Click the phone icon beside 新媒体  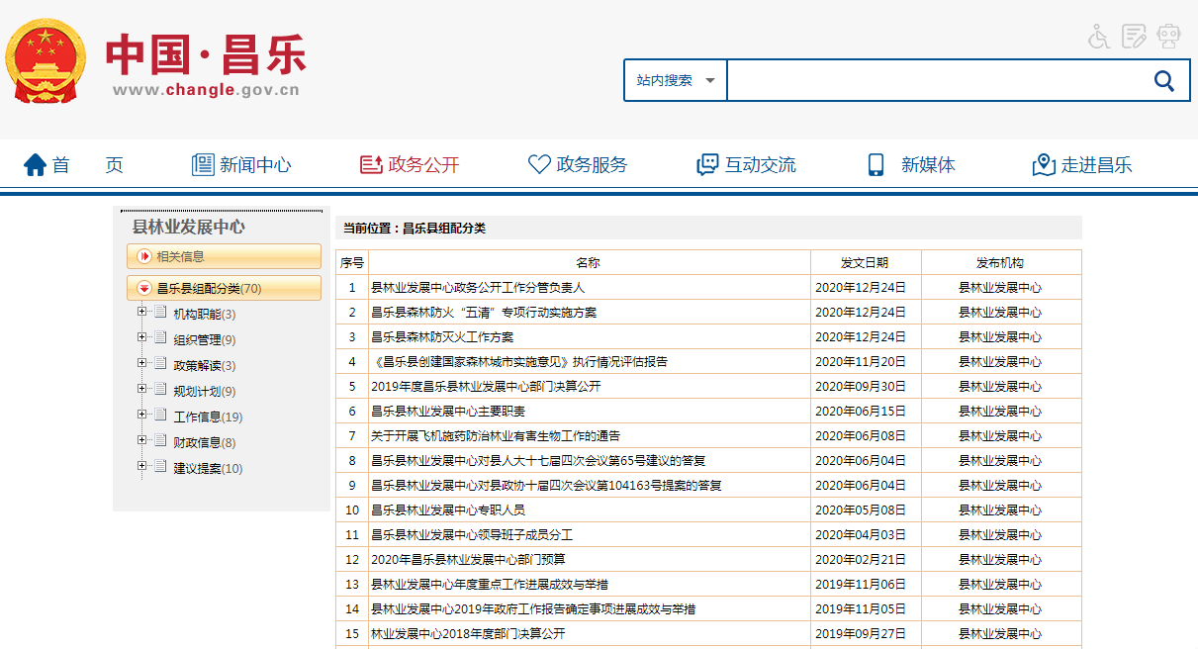[x=875, y=165]
